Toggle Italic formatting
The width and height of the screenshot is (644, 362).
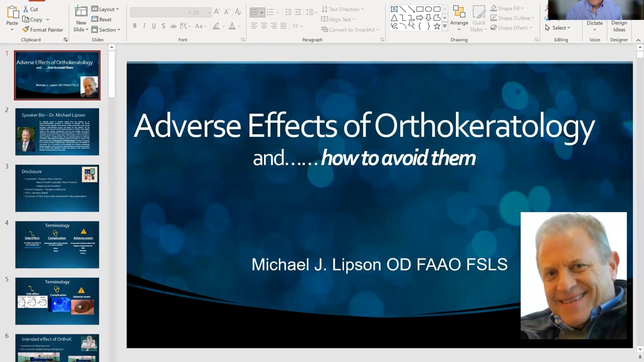point(144,26)
